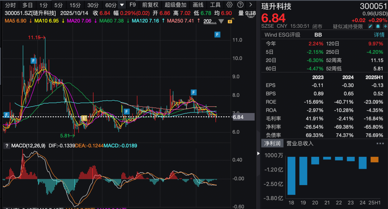
Task: Click the three-dot menu above profit chart
Action: [380, 144]
